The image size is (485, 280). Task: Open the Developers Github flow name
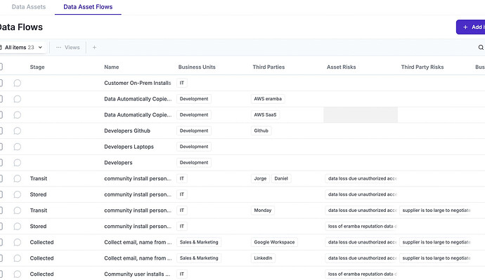(127, 131)
